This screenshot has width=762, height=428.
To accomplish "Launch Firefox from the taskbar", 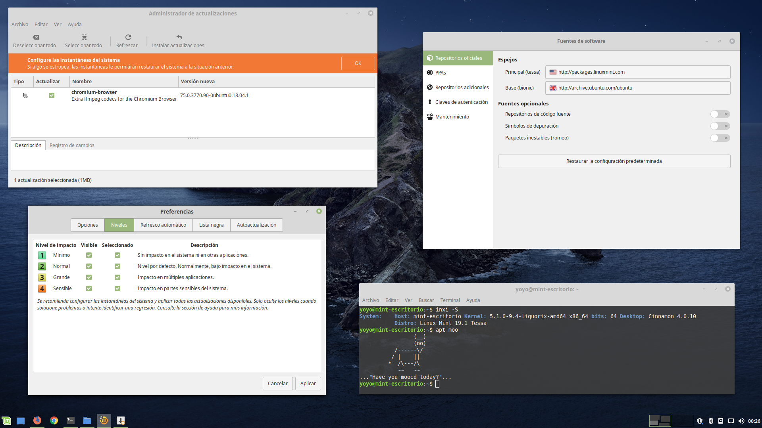I will [37, 420].
